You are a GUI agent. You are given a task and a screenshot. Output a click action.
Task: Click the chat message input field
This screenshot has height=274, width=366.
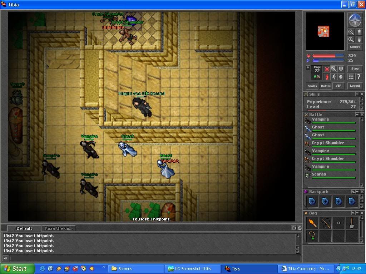[x=154, y=258]
